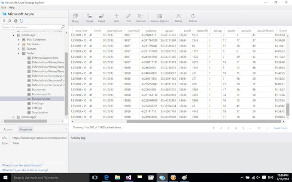Refresh the resource tree in sidebar
The width and height of the screenshot is (292, 182).
(x=21, y=21)
